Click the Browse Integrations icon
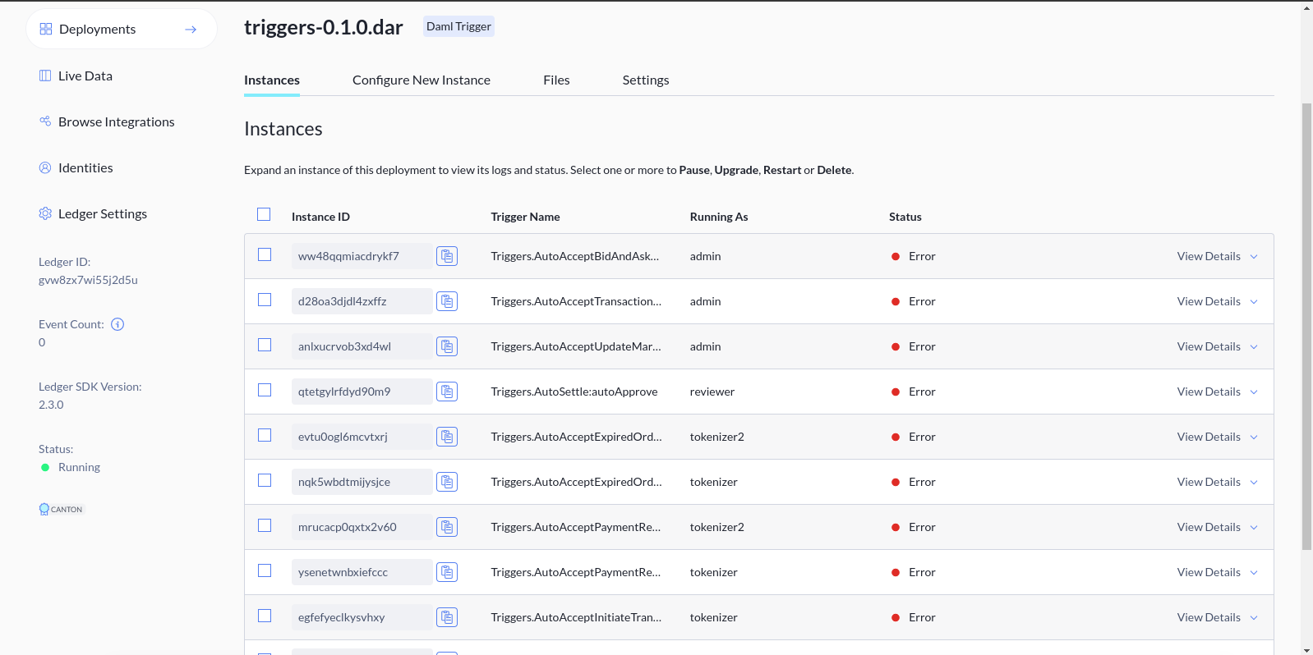 coord(45,121)
